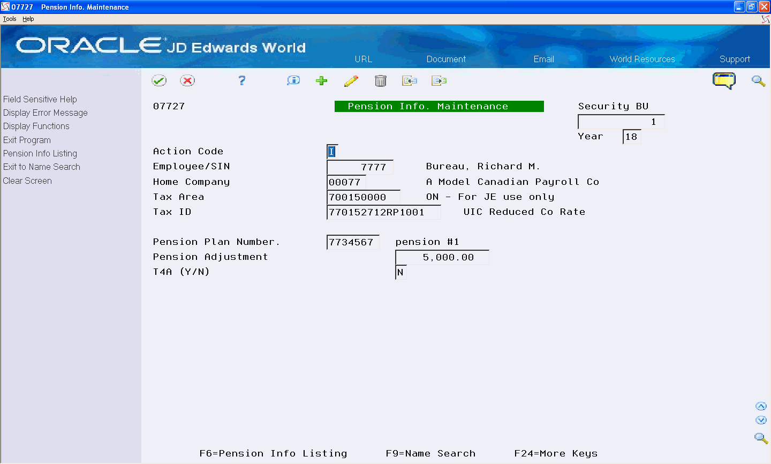The height and width of the screenshot is (464, 771).
Task: Click the T4A (Y/N) field
Action: (x=401, y=272)
